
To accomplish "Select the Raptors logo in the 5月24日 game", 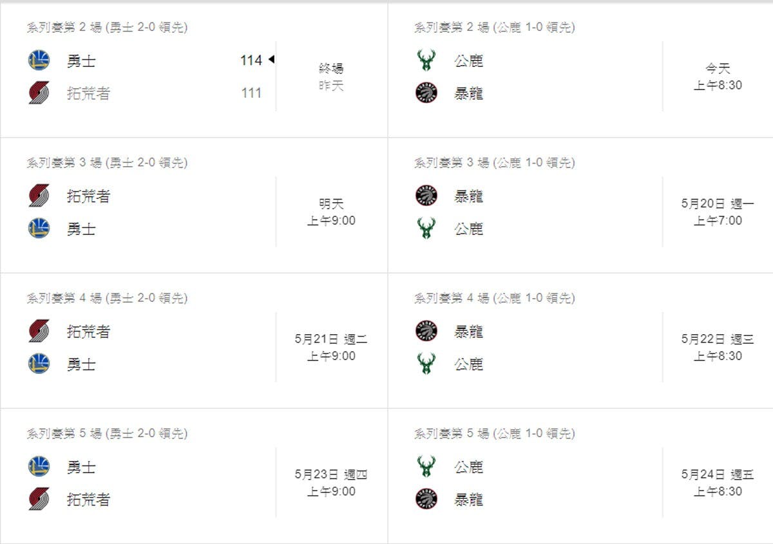I will tap(426, 499).
